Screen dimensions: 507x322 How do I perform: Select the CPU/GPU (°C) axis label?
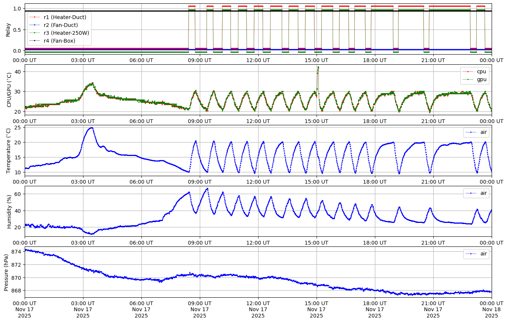tap(9, 90)
